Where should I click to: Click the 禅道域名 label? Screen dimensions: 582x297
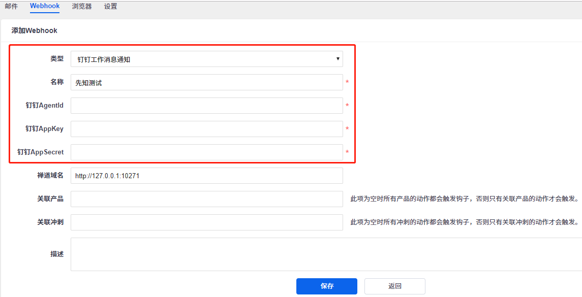pos(50,175)
